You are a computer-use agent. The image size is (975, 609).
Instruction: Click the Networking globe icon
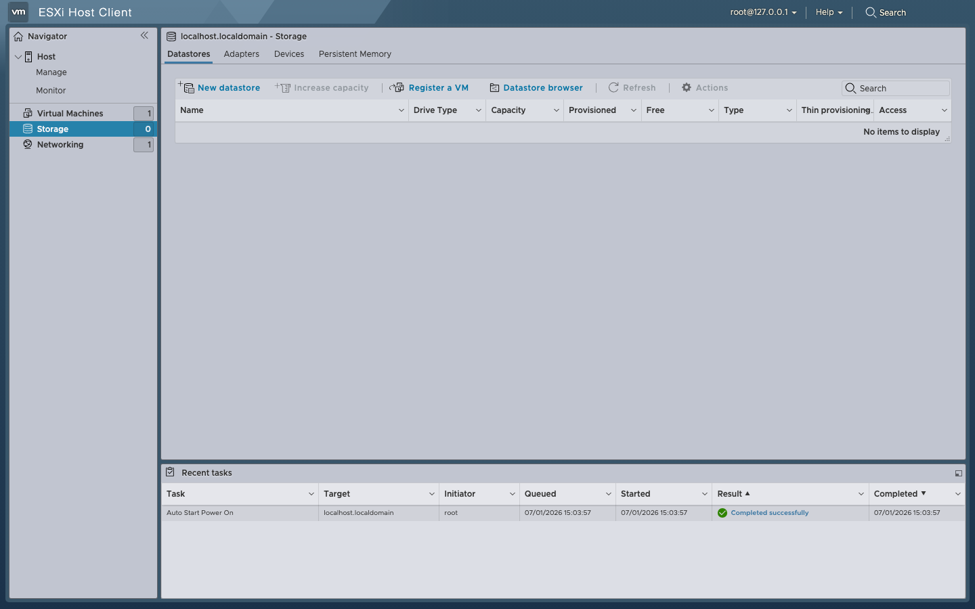(x=28, y=144)
